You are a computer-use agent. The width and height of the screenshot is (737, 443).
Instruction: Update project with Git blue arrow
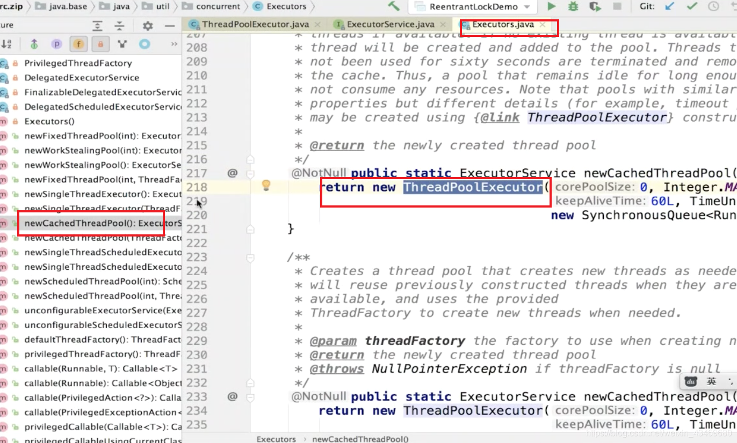click(669, 6)
